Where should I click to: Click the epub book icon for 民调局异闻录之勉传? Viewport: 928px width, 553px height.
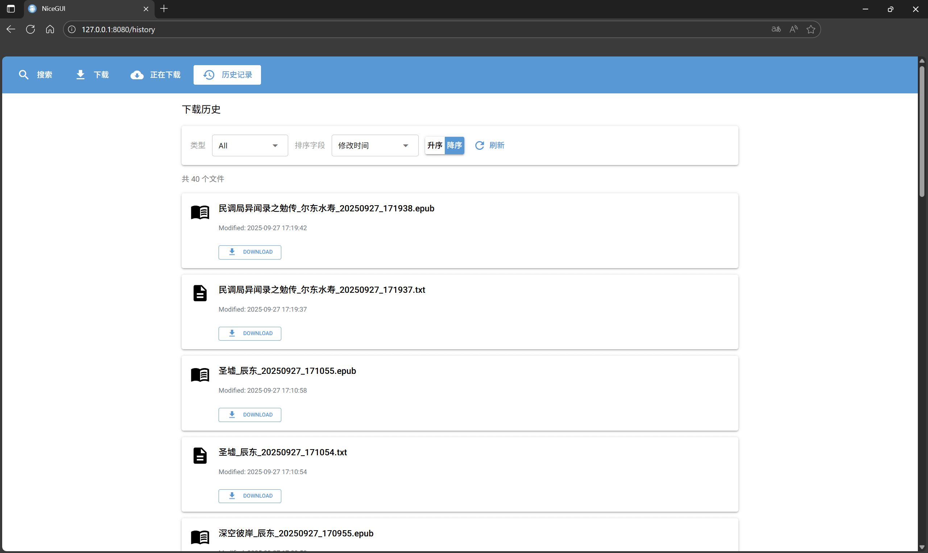pos(200,212)
